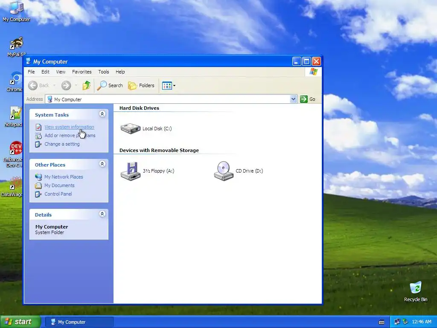Image resolution: width=437 pixels, height=328 pixels.
Task: Select the 3½ Floppy (A:) drive icon
Action: pos(131,171)
